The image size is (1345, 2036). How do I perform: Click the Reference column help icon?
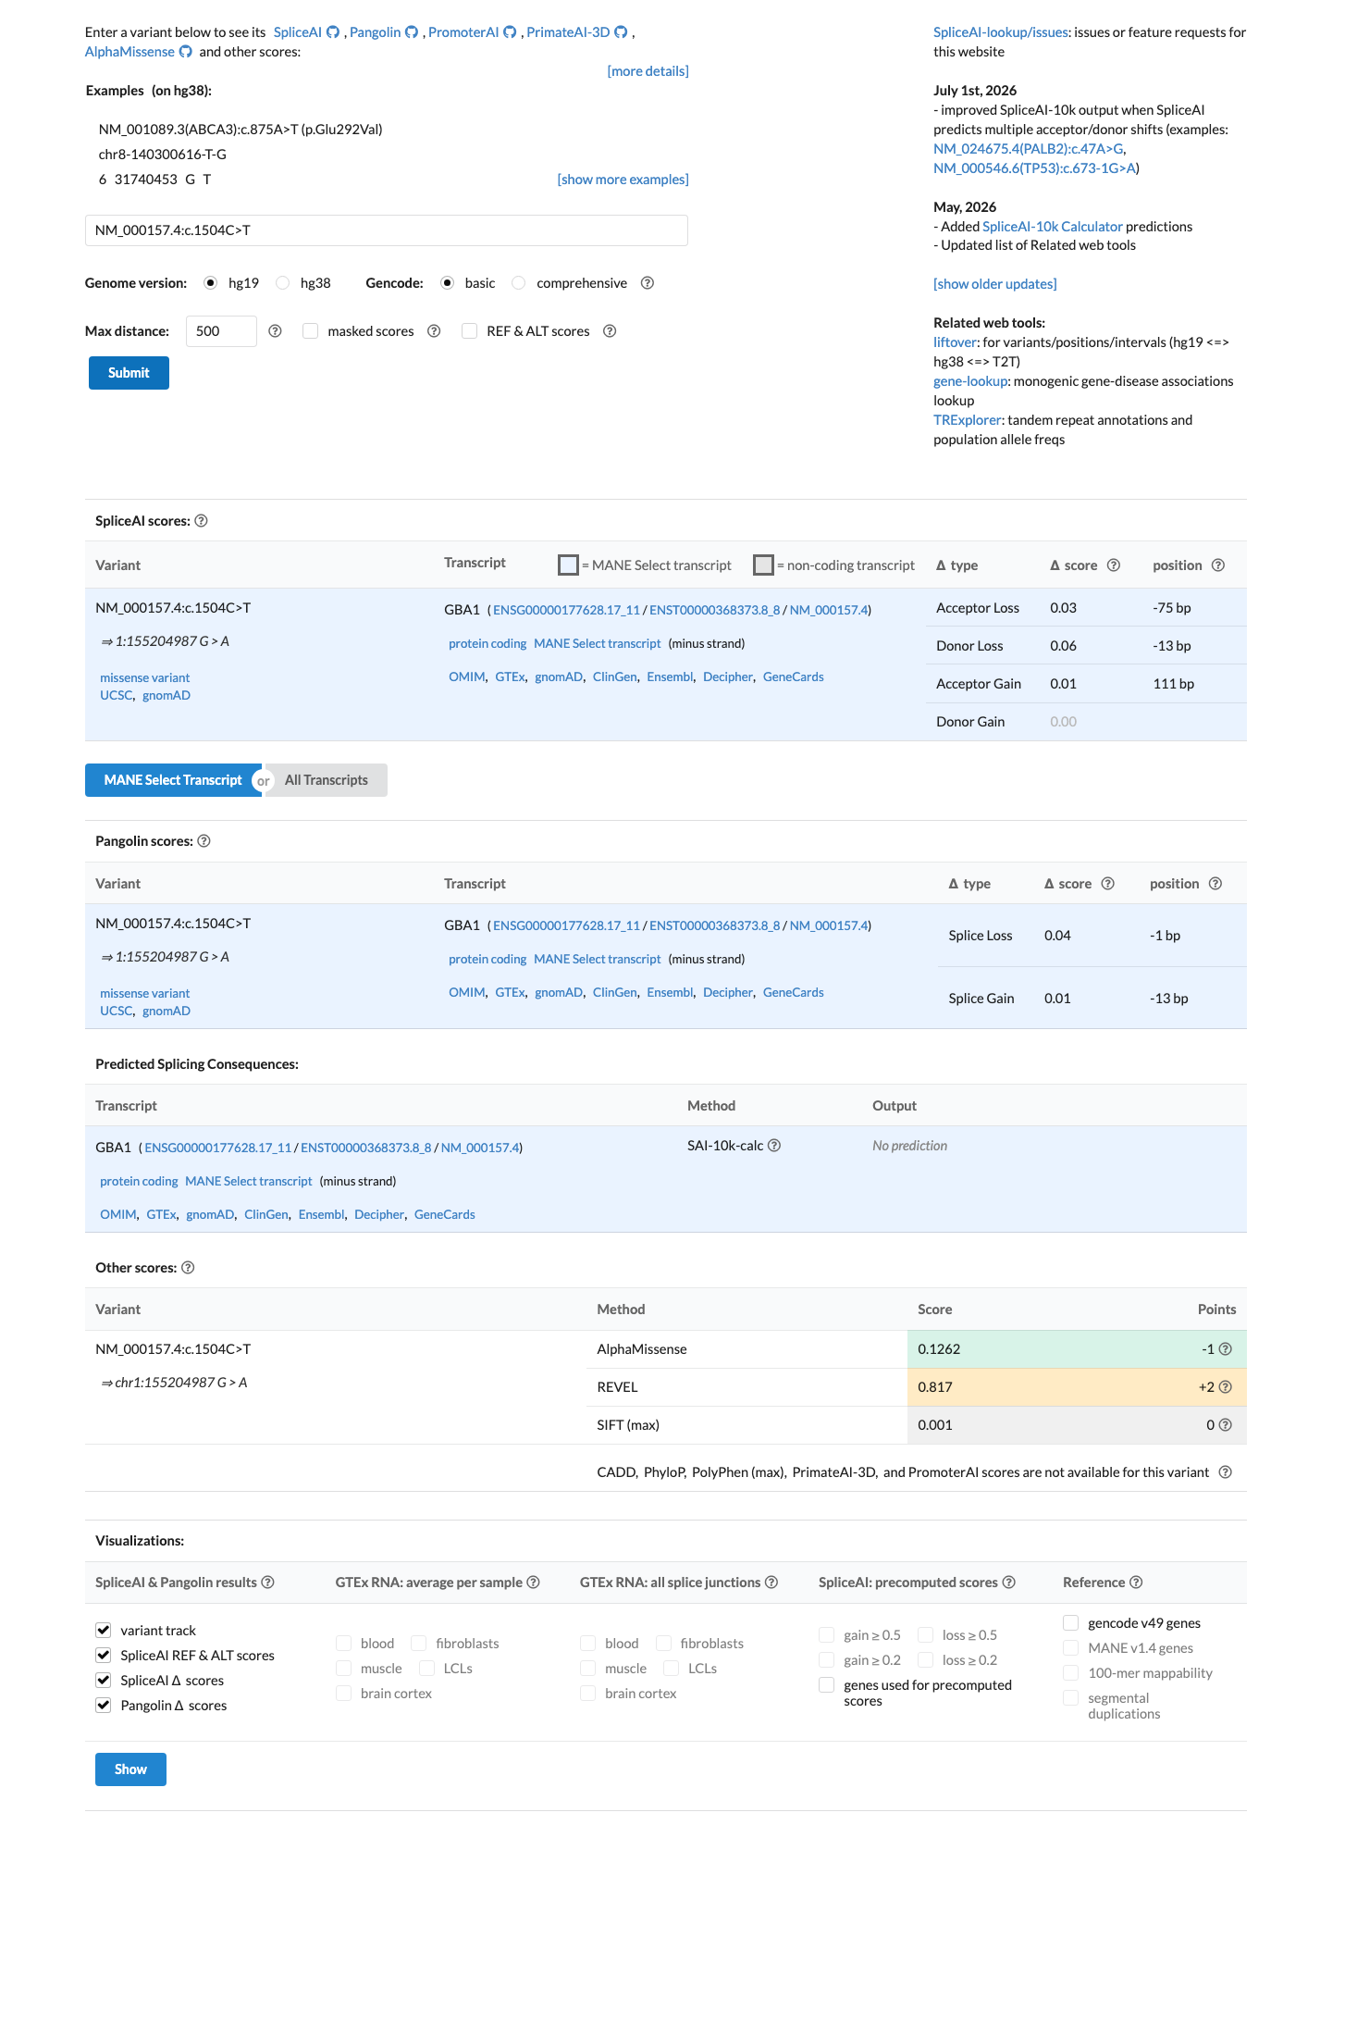click(1136, 1583)
